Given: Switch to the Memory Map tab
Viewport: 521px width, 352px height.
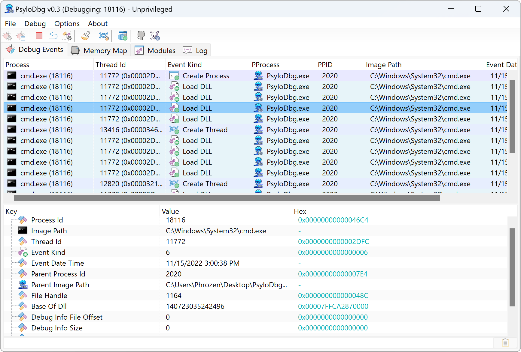Looking at the screenshot, I should tap(99, 50).
